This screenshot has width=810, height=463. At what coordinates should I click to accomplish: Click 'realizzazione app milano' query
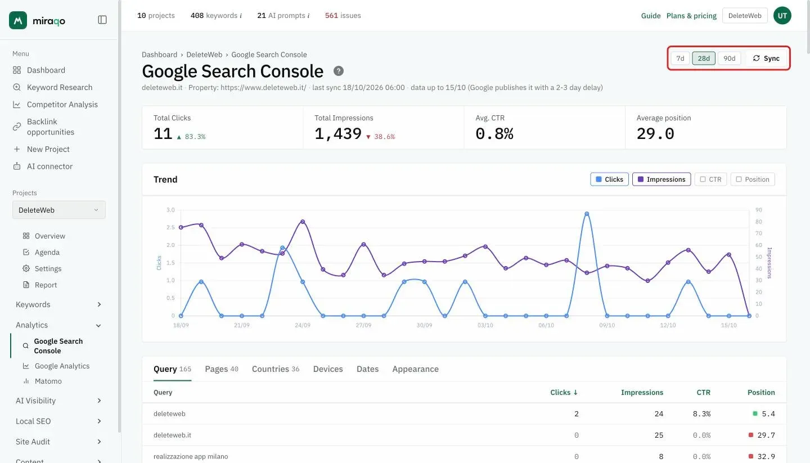pyautogui.click(x=191, y=457)
